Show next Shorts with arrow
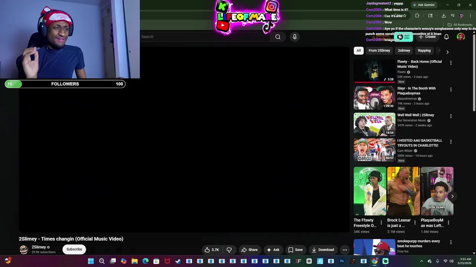 tap(452, 196)
